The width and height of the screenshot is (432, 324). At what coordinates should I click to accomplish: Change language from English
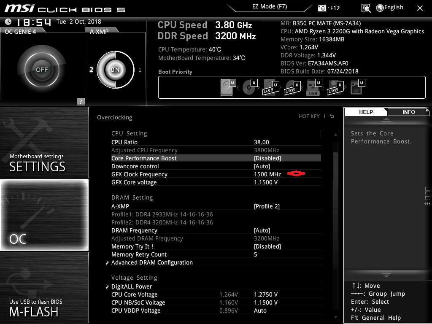coord(394,8)
